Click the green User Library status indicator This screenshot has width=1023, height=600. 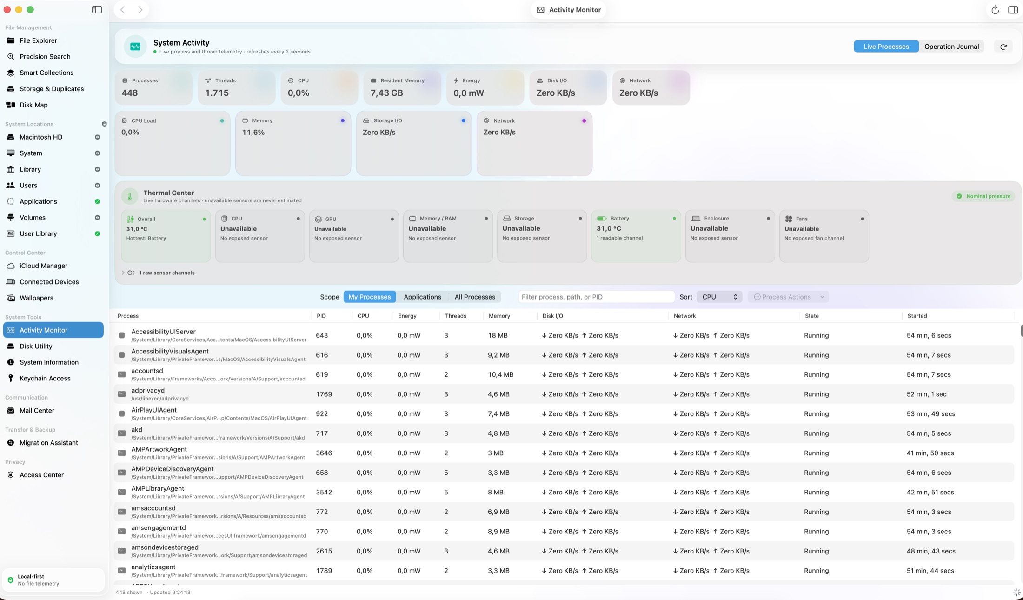point(97,233)
